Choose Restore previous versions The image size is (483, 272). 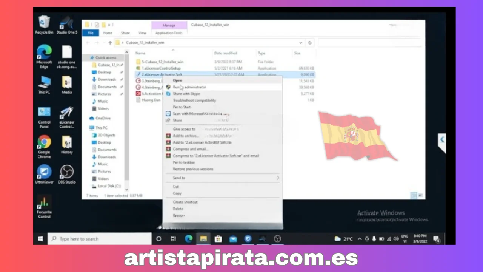tap(223, 169)
